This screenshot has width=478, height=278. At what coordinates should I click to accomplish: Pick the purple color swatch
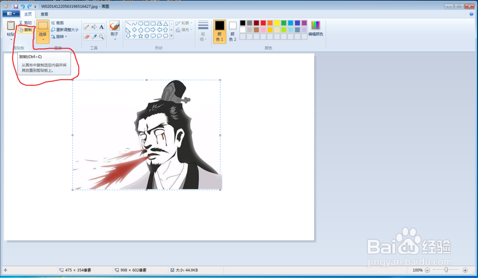click(304, 23)
